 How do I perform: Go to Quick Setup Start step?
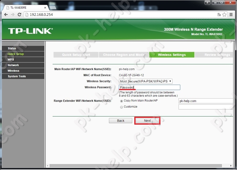click(x=76, y=55)
